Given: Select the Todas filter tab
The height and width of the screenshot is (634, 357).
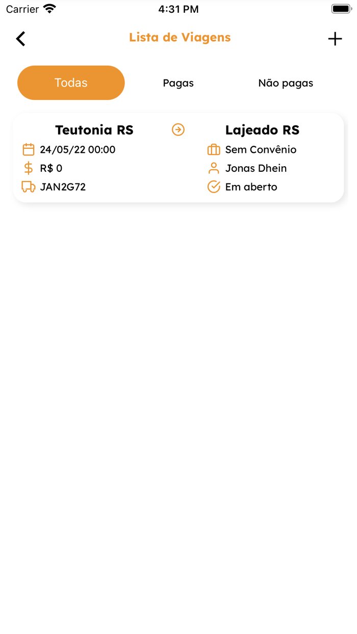Looking at the screenshot, I should (x=71, y=83).
